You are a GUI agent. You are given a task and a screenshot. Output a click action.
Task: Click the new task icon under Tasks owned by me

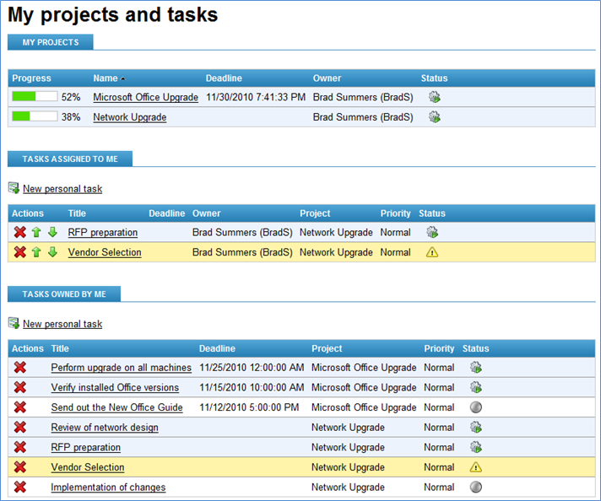(x=14, y=323)
